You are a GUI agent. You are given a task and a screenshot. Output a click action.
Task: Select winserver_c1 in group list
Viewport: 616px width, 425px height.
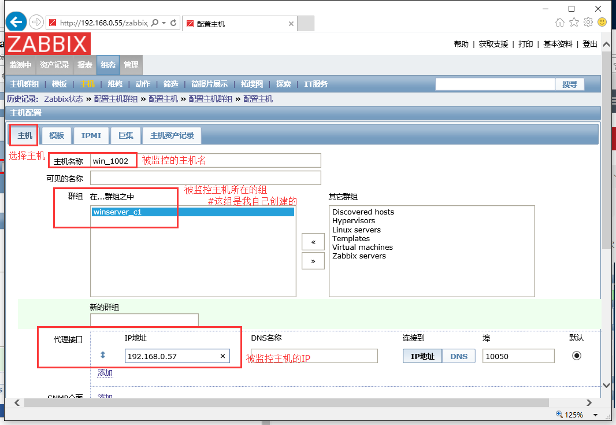[193, 212]
